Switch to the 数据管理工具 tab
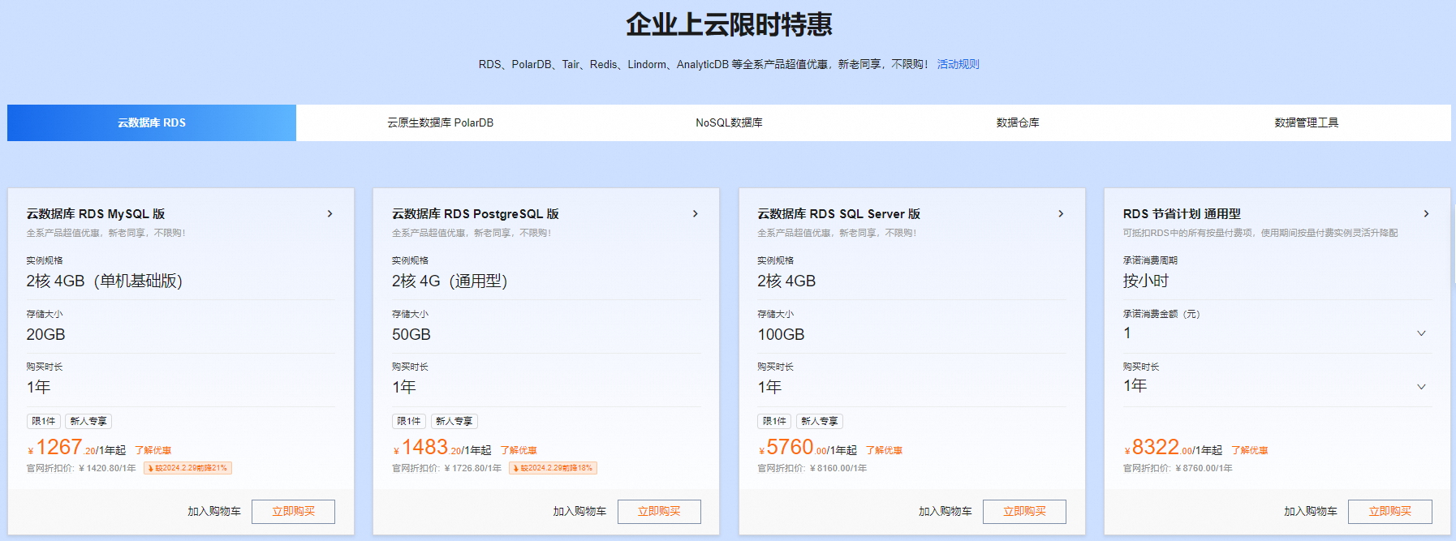The width and height of the screenshot is (1456, 541). (1307, 122)
